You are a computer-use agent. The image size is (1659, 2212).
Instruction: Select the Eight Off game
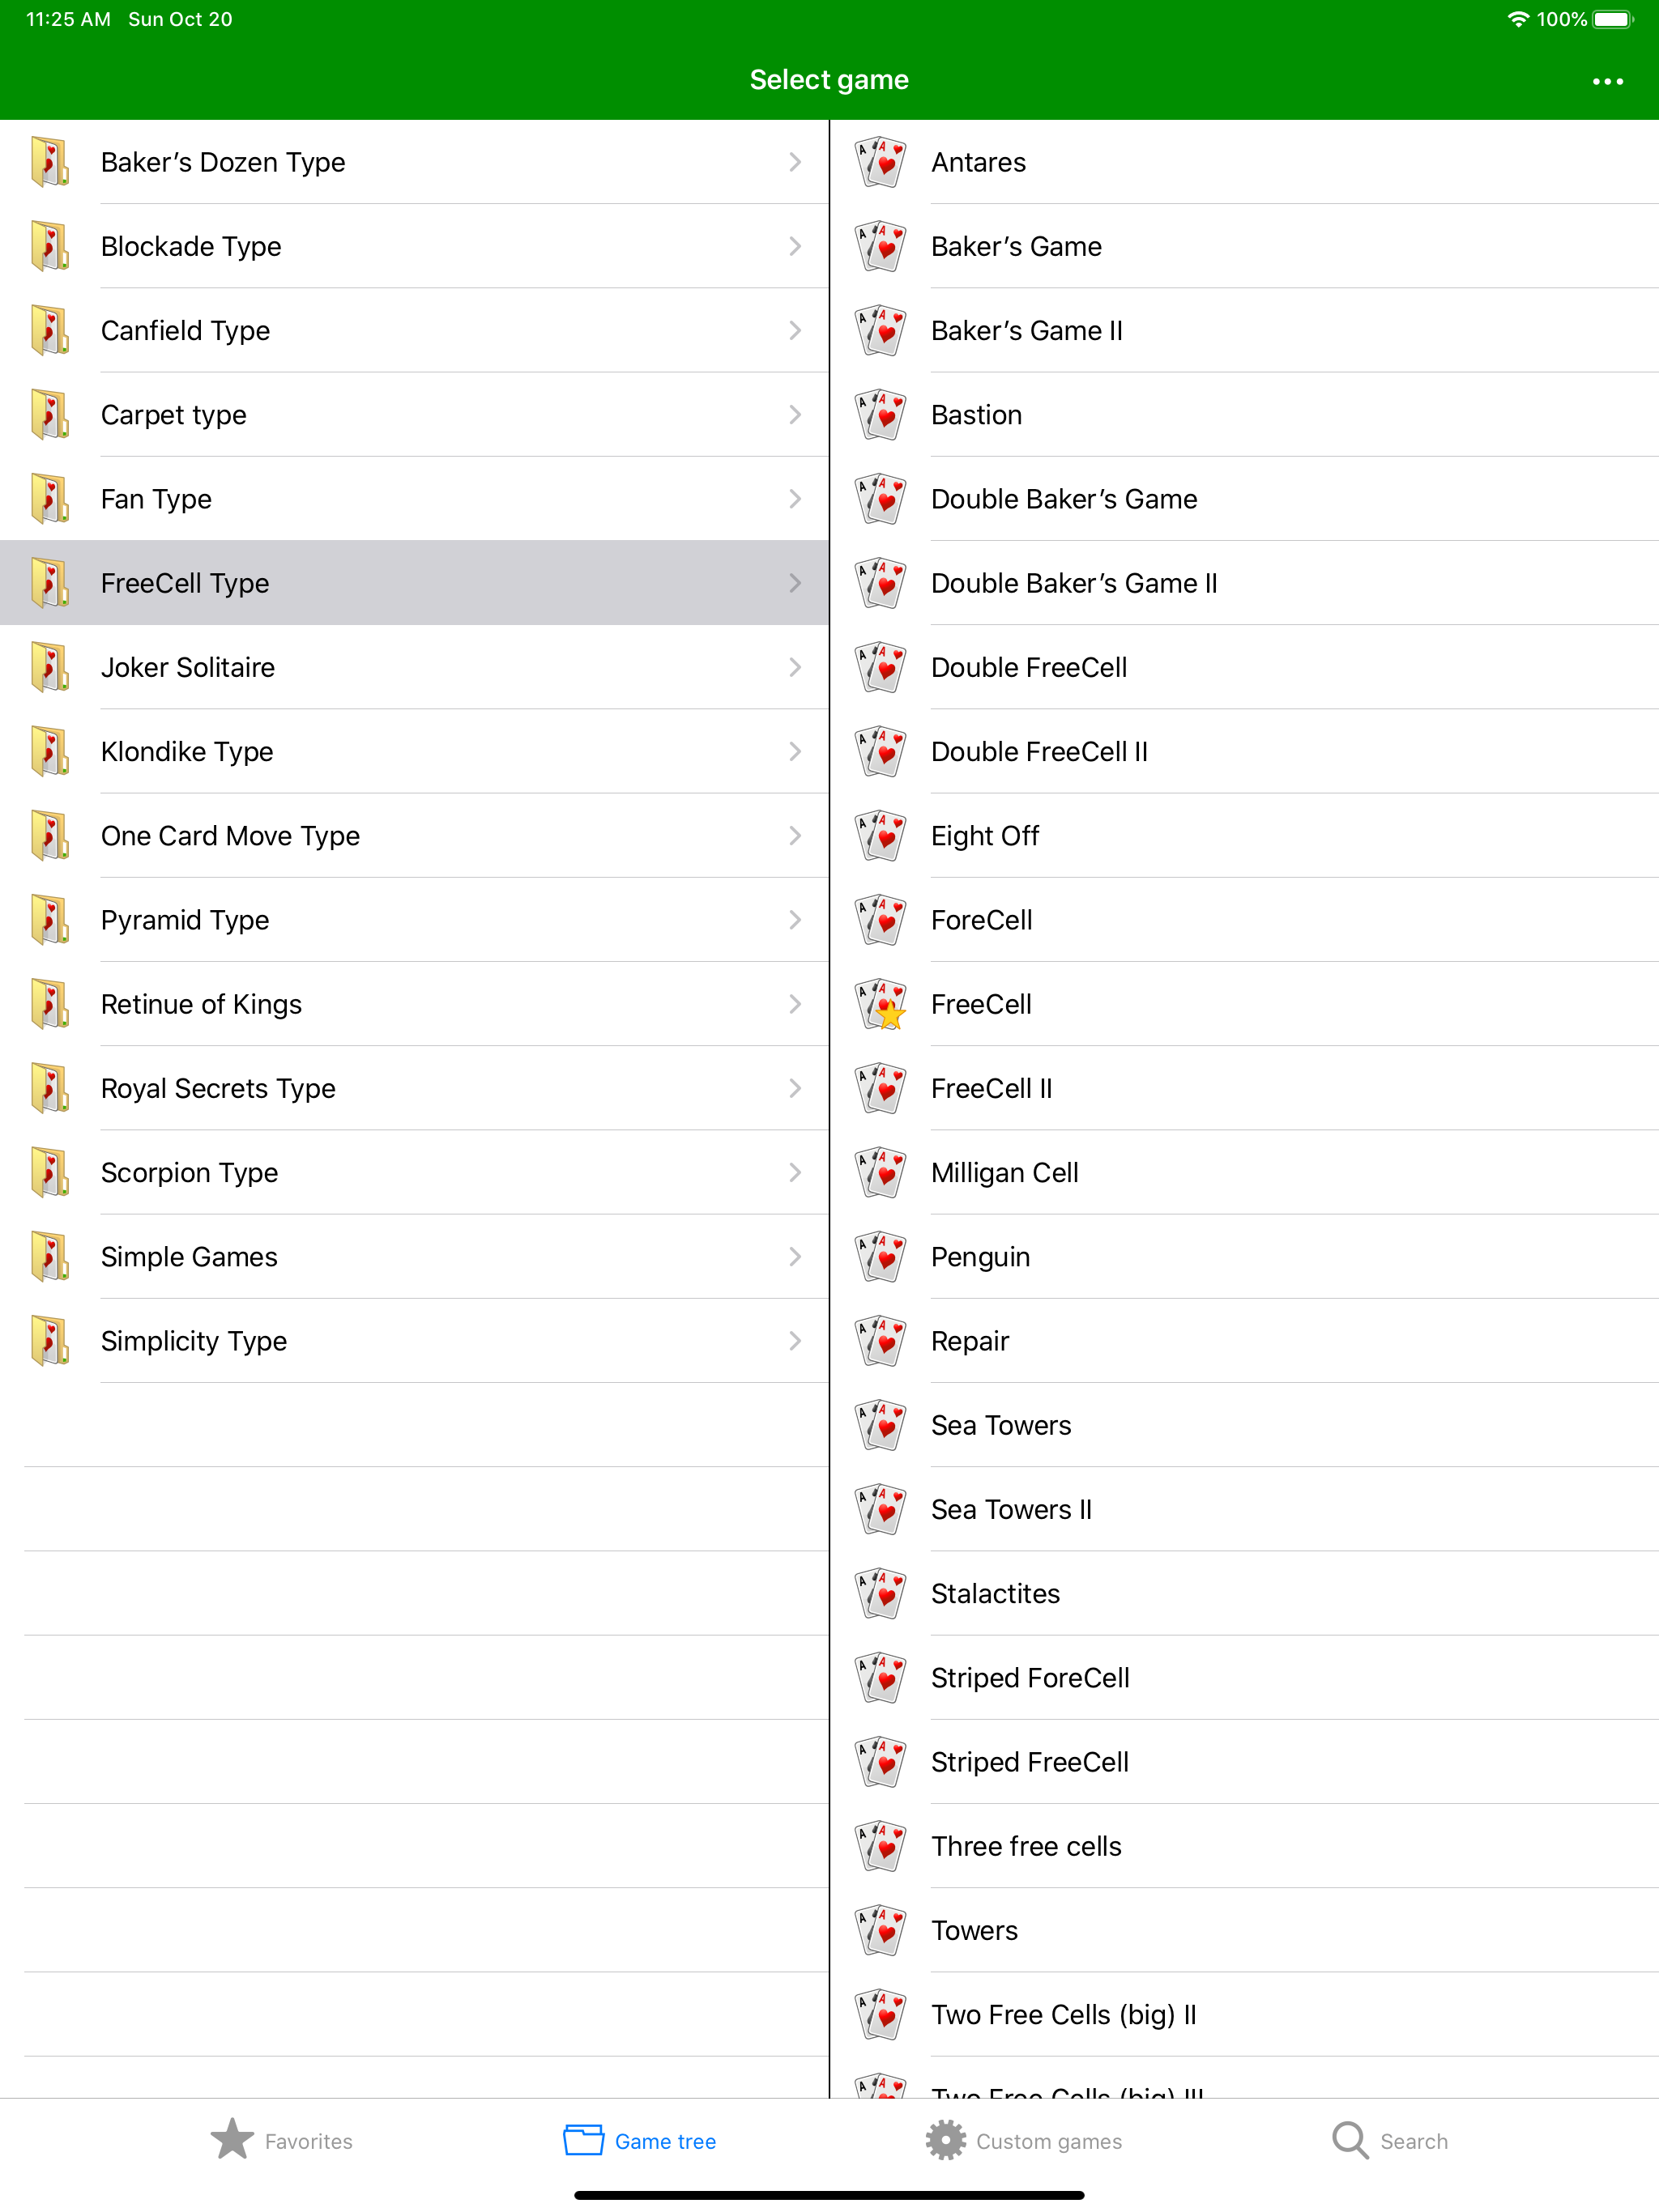point(1243,835)
